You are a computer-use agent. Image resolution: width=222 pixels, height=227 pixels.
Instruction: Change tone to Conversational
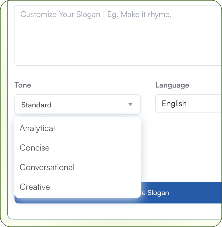tap(47, 167)
